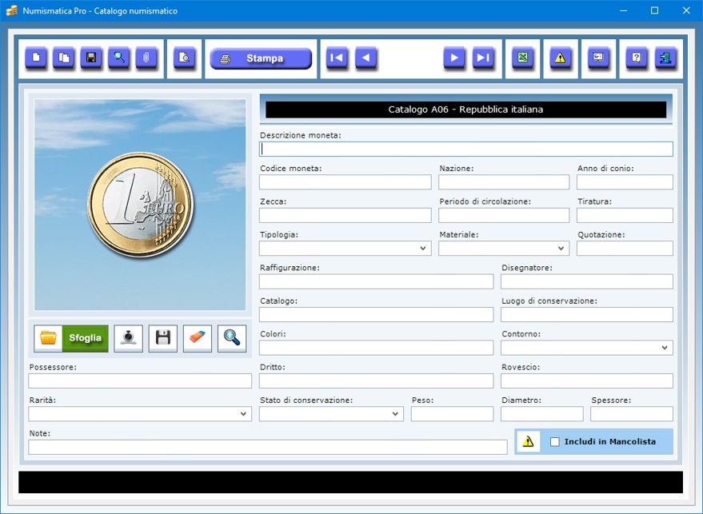Viewport: 703px width, 514px height.
Task: Duplicate the current record with the copy icon
Action: 64,58
